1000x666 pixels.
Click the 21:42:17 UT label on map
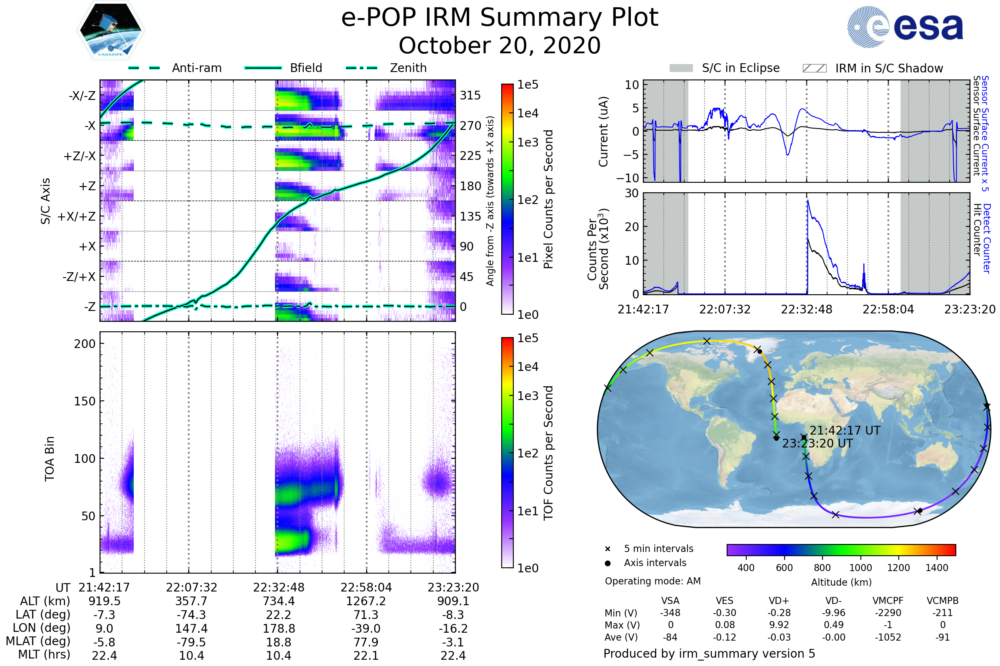click(x=845, y=430)
